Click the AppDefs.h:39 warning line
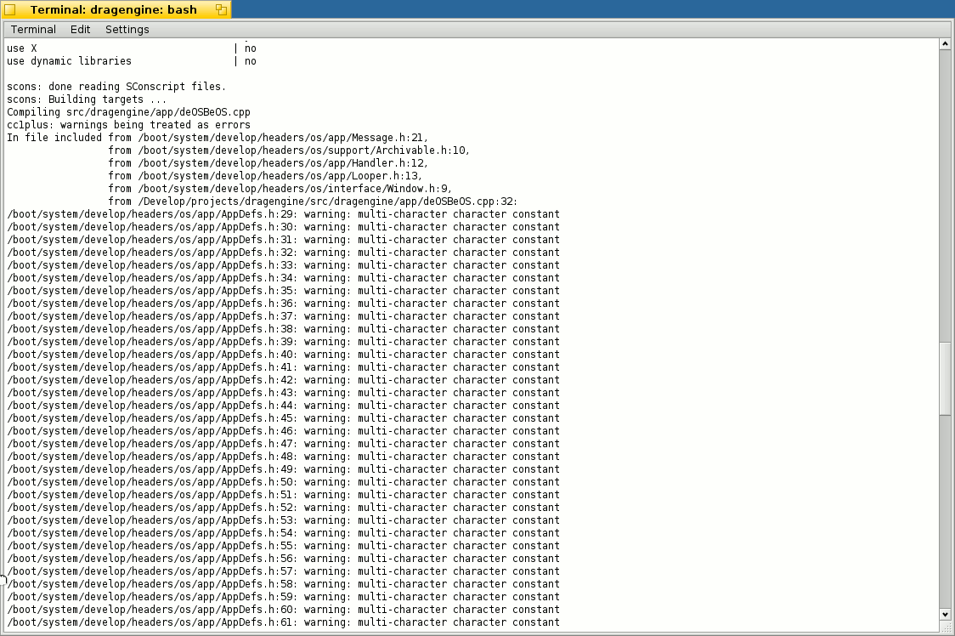 [283, 342]
